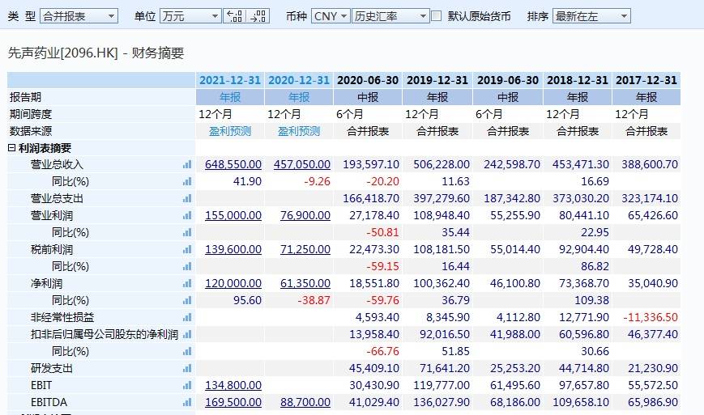The image size is (704, 415).
Task: Click the 营业总收入 row label
Action: coord(57,164)
